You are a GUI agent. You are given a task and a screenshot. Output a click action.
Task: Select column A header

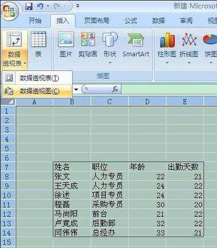tap(34, 102)
